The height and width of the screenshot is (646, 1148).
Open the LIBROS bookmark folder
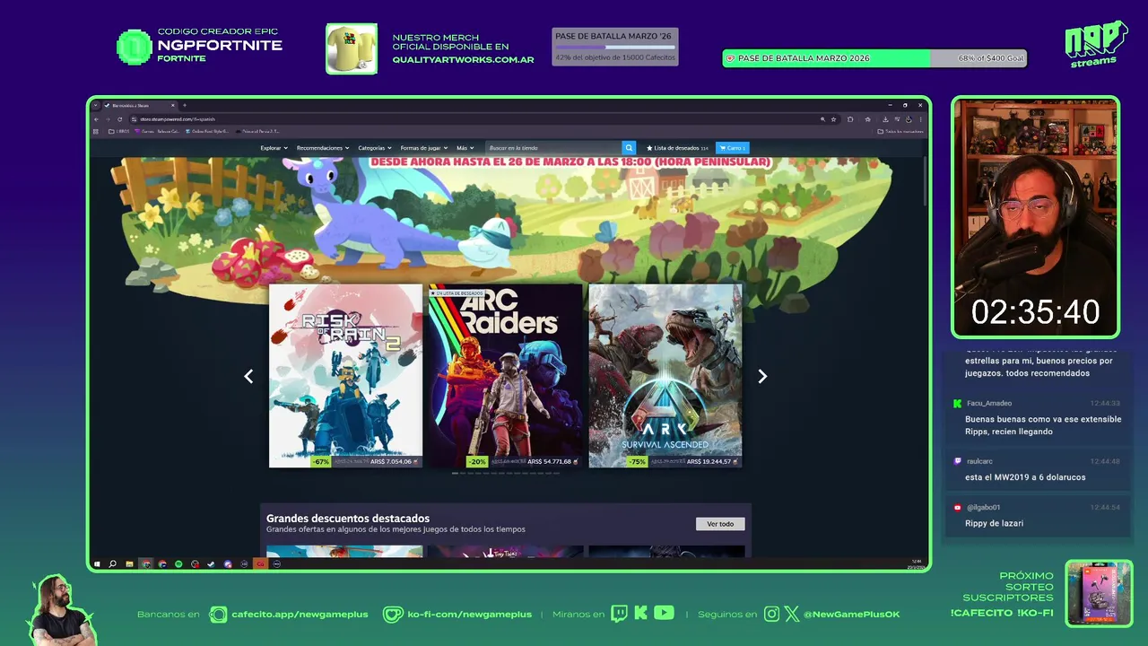click(118, 131)
